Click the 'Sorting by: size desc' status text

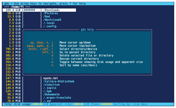[x=131, y=104]
